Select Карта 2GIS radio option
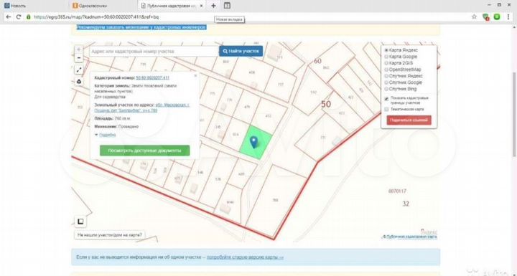 coord(386,63)
